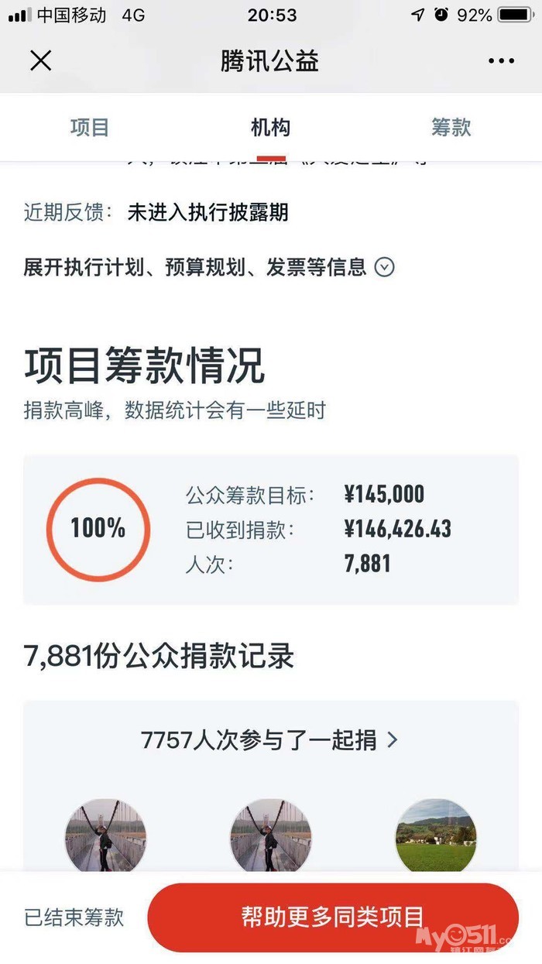Expand 展开执行计划、预算规划、发票等信息 chevron
This screenshot has height=964, width=542.
pyautogui.click(x=385, y=267)
